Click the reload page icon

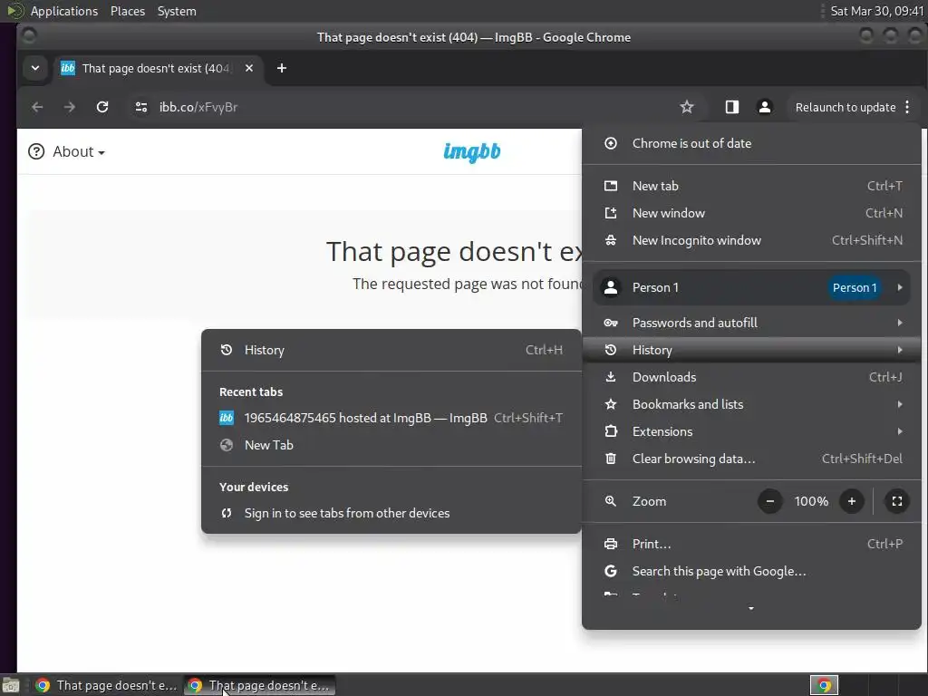tap(102, 107)
